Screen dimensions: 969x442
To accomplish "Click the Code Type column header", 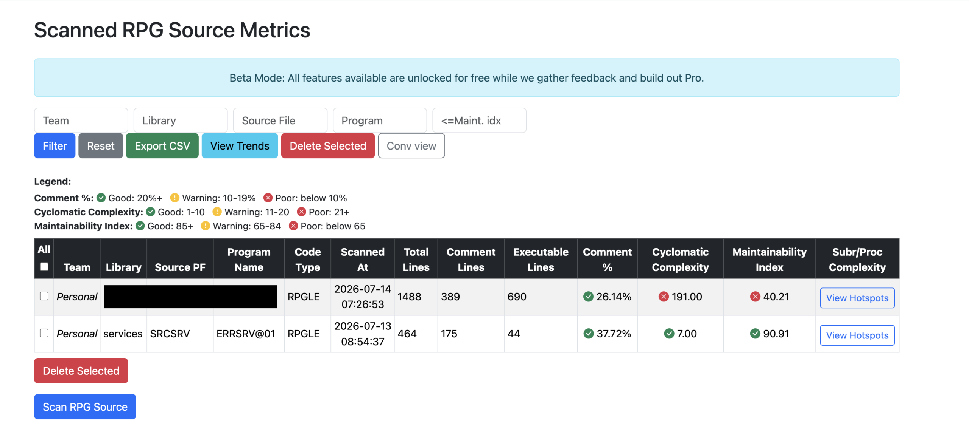I will (307, 259).
